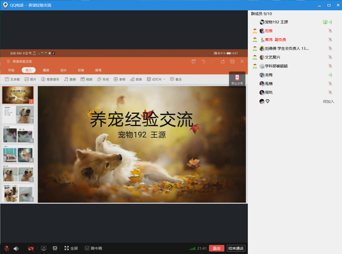Insert 背景音乐 background music
This screenshot has height=254, width=342.
point(50,79)
